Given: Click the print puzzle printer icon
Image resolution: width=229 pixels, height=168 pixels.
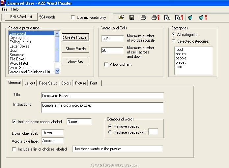Looking at the screenshot, I should point(143,17).
